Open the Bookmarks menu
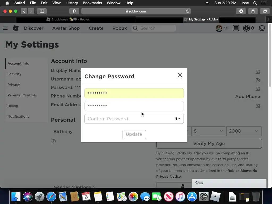The width and height of the screenshot is (272, 204). tap(92, 3)
